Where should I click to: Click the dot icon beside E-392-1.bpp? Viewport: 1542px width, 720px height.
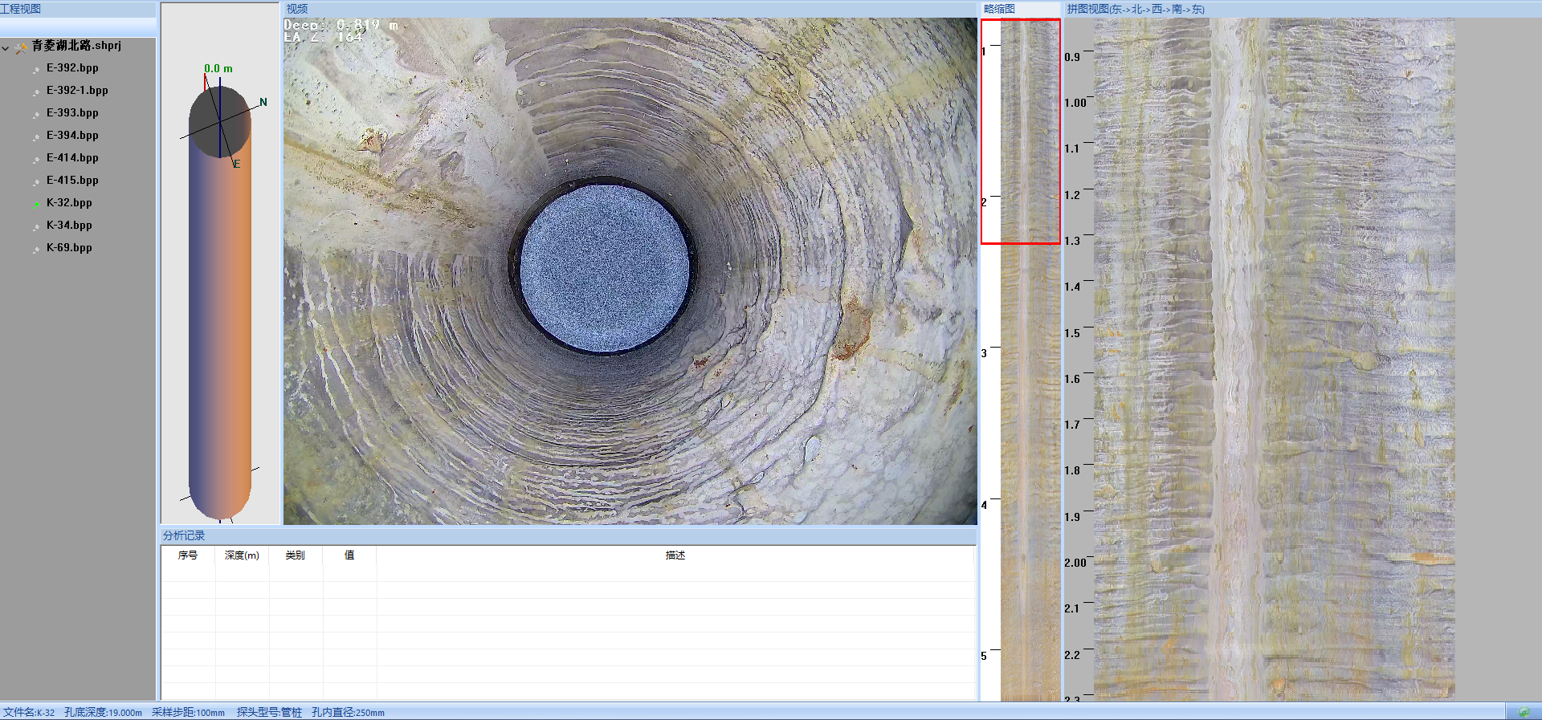(36, 92)
